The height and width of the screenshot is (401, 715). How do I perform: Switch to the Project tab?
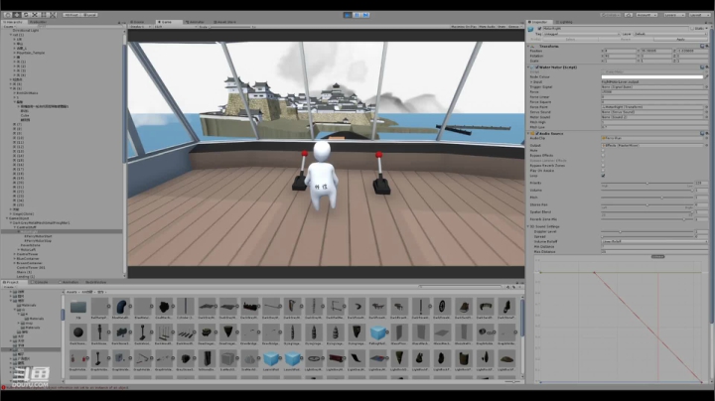(x=12, y=282)
